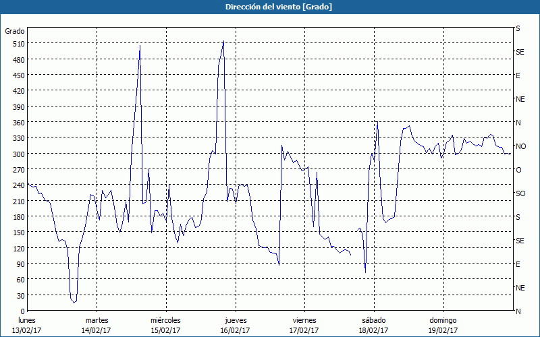This screenshot has width=540, height=337.
Task: Click the 'sábado 18/02/17' date label
Action: (x=373, y=325)
